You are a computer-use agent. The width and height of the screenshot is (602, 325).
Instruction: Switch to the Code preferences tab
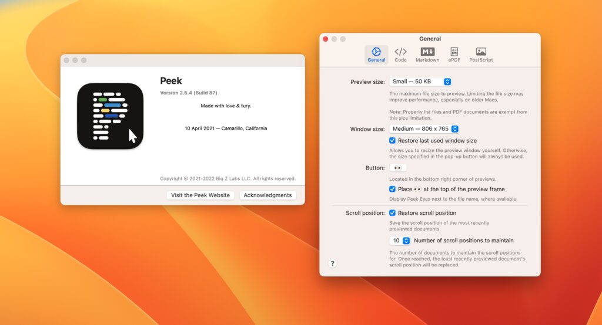point(400,55)
